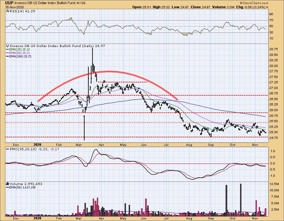Screen dimensions: 284x221
Task: Click the 7.5M volume axis label
Action: pos(275,197)
